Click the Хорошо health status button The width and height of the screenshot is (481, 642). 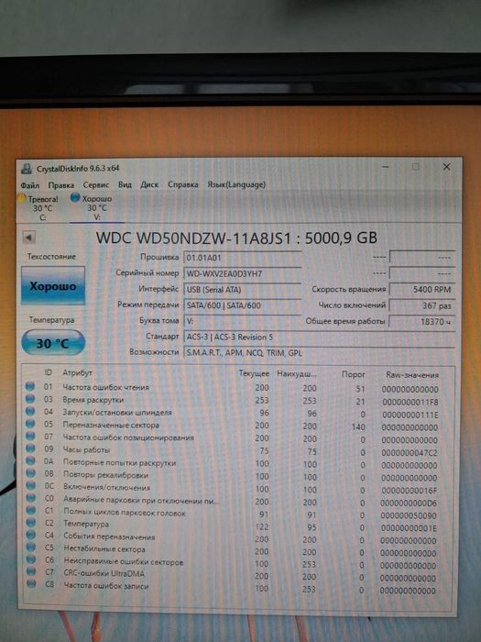53,285
